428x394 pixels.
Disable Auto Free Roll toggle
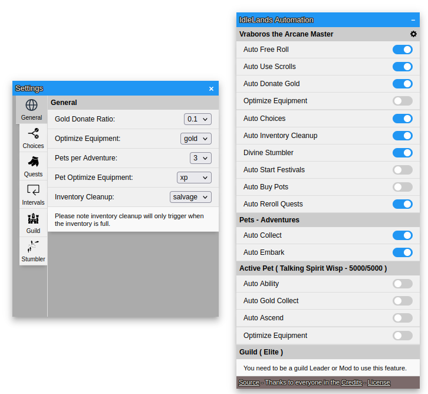click(x=402, y=50)
